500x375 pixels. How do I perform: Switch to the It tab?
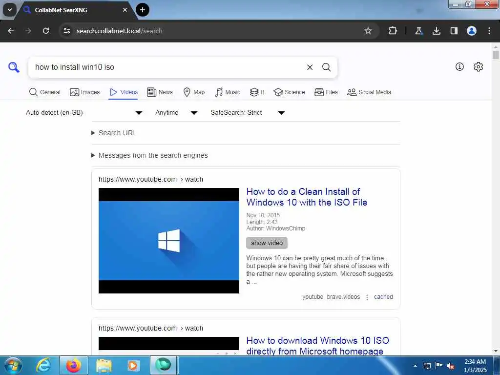pyautogui.click(x=257, y=92)
